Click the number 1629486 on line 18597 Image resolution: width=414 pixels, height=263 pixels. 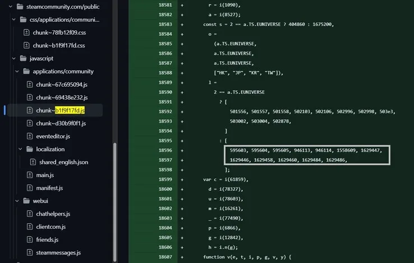pos(335,160)
